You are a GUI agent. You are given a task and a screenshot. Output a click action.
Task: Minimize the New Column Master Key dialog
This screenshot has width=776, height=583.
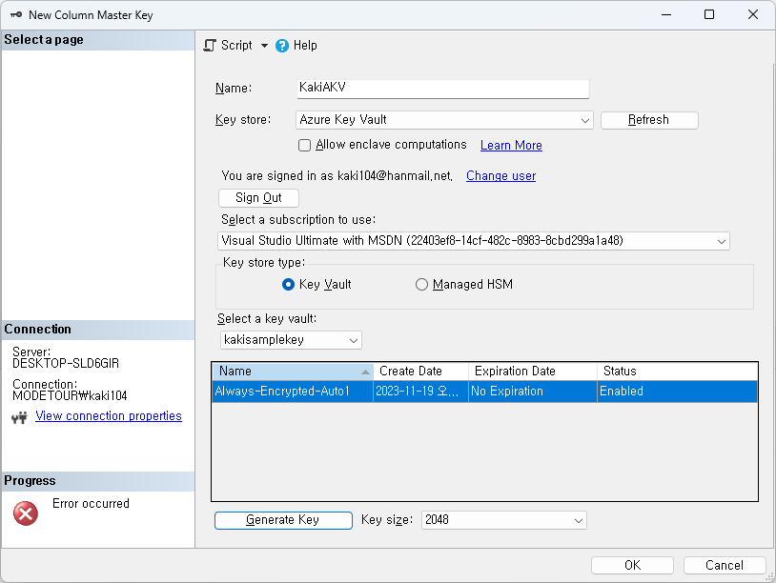(x=666, y=15)
